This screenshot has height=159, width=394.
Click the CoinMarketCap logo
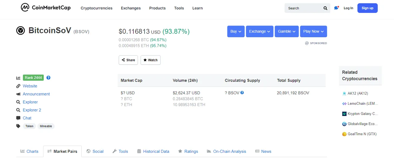click(46, 8)
